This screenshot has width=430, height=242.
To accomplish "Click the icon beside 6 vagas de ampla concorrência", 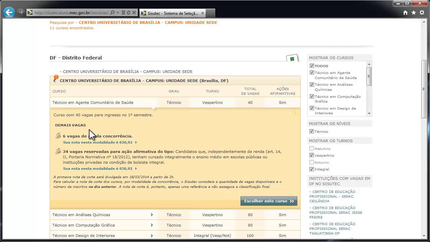I will 58,136.
